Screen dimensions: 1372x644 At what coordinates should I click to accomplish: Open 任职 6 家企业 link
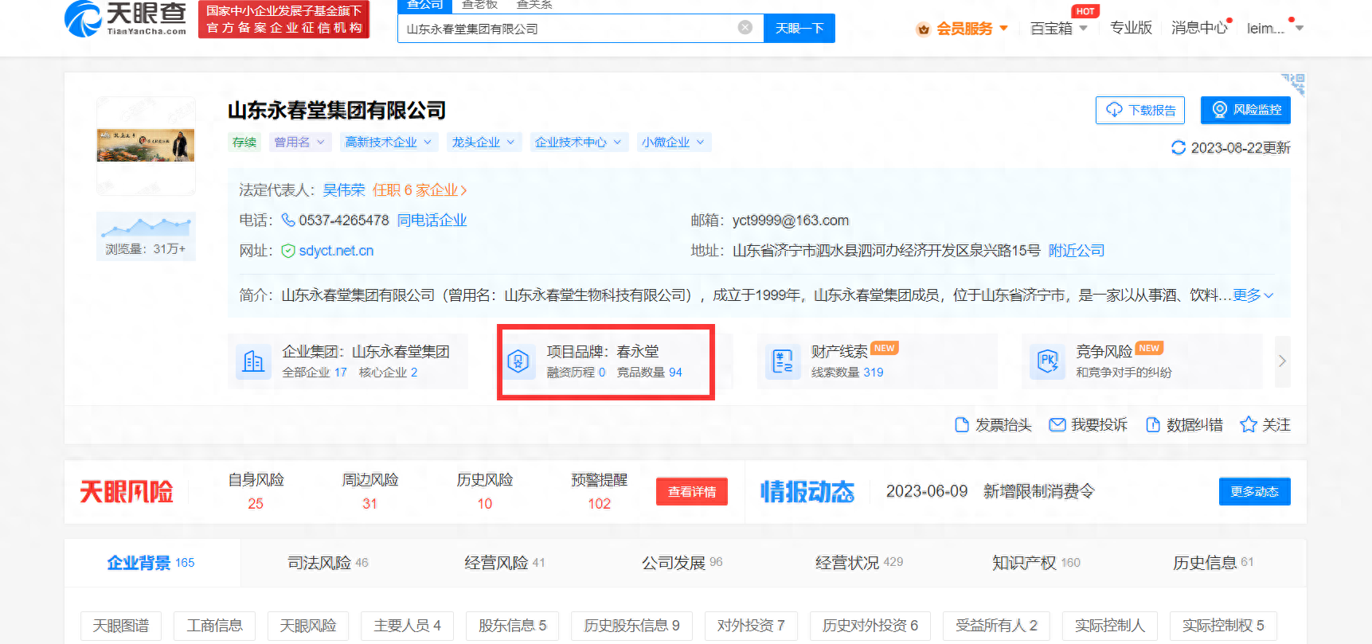click(x=420, y=189)
